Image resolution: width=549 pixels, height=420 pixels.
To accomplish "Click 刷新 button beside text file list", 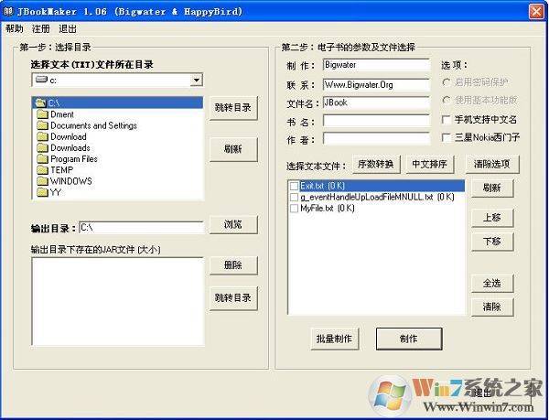I will [x=492, y=188].
